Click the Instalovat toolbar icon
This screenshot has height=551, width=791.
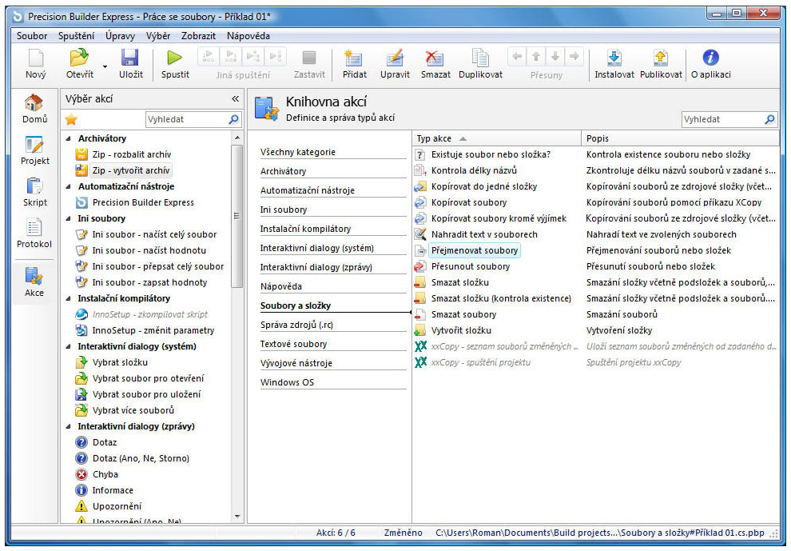[x=614, y=58]
